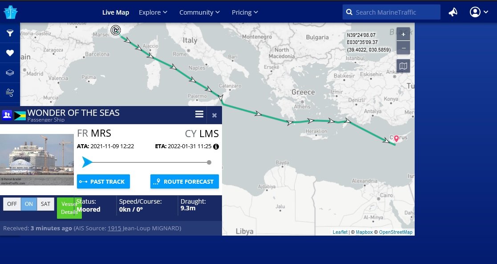This screenshot has width=497, height=264.
Task: Set the track toggle to OFF
Action: [x=12, y=204]
